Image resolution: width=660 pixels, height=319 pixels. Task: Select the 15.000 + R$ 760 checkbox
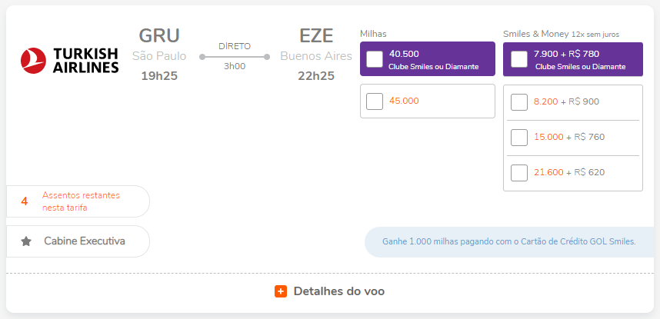519,138
